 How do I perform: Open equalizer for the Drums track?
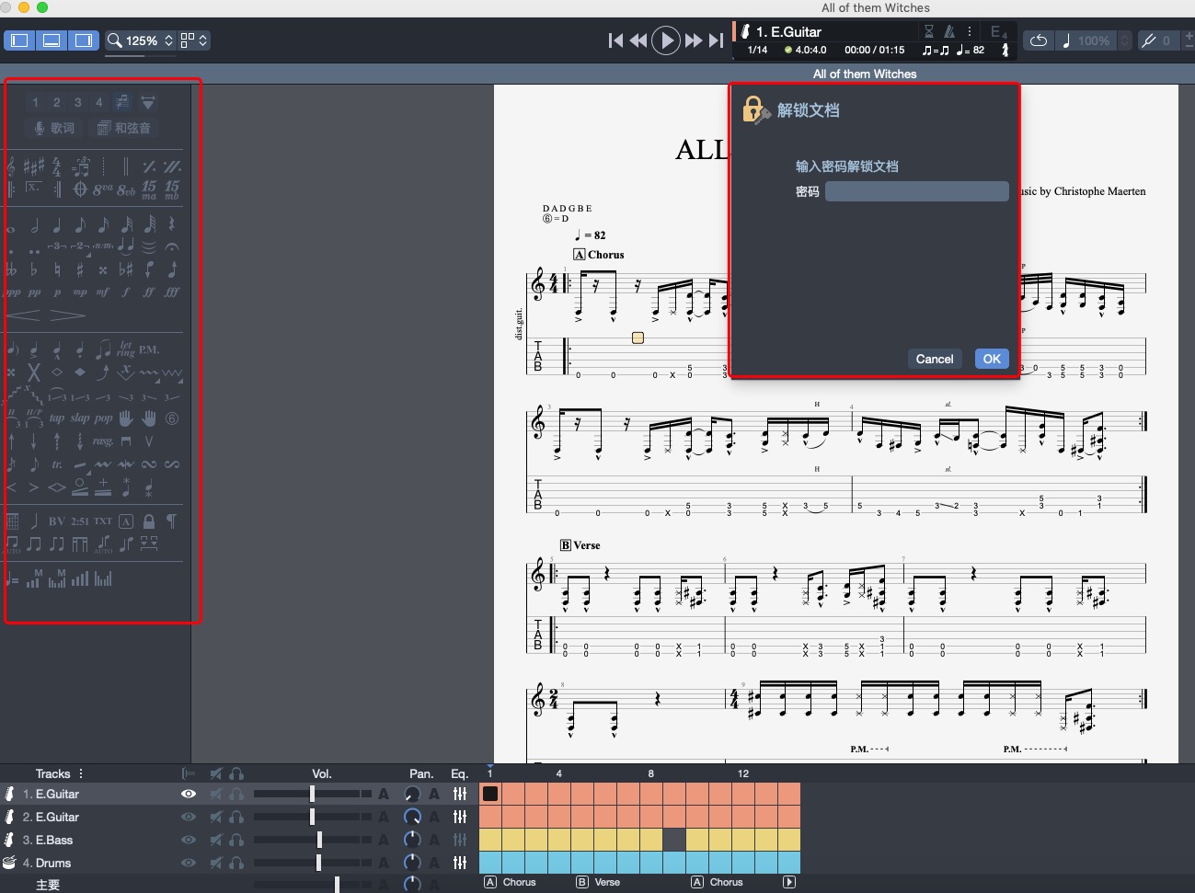tap(460, 863)
